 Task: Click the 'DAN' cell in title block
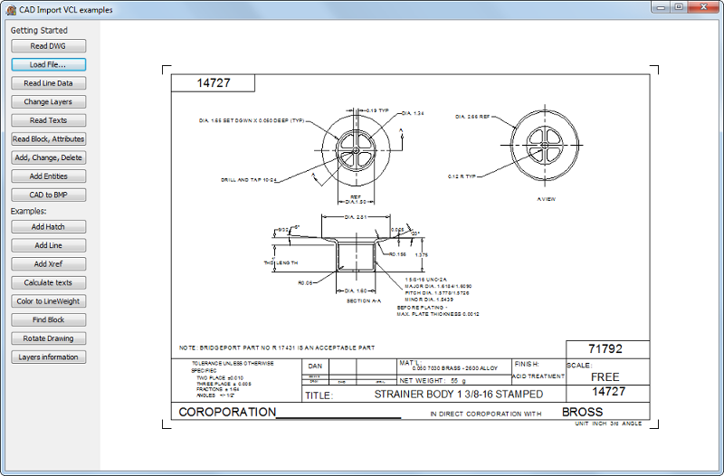tap(315, 367)
